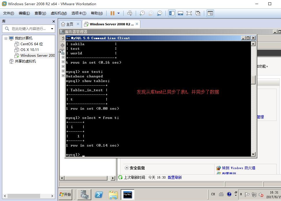Select 共享的虚拟机 in the library
Image resolution: width=281 pixels, height=201 pixels.
(25, 61)
